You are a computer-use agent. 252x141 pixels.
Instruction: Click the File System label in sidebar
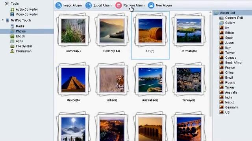coord(24,46)
